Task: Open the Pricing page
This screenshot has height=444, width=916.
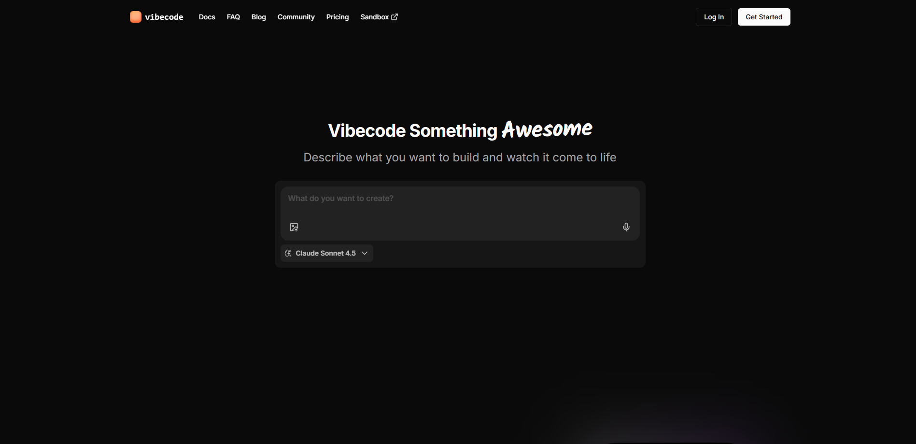Action: 337,17
